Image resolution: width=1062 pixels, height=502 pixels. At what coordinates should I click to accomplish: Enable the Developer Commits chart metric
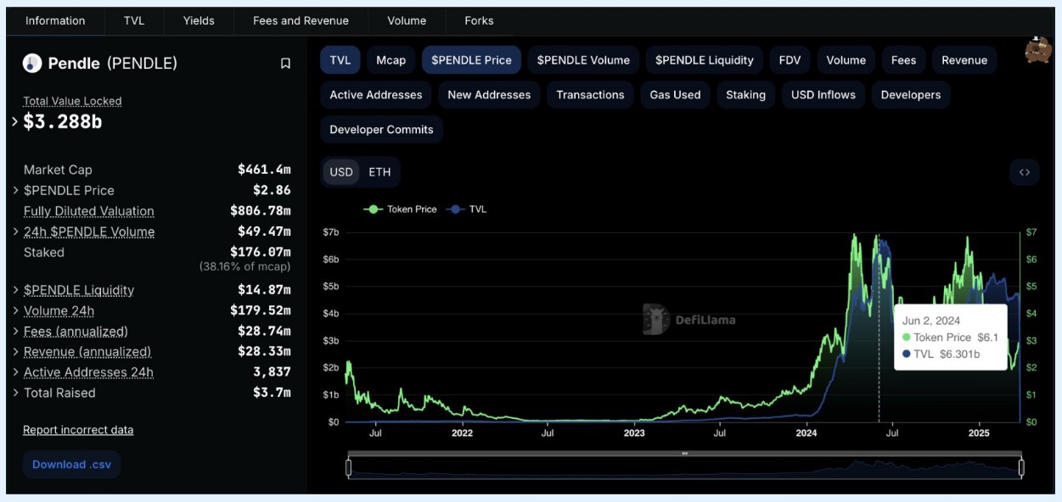click(x=381, y=130)
